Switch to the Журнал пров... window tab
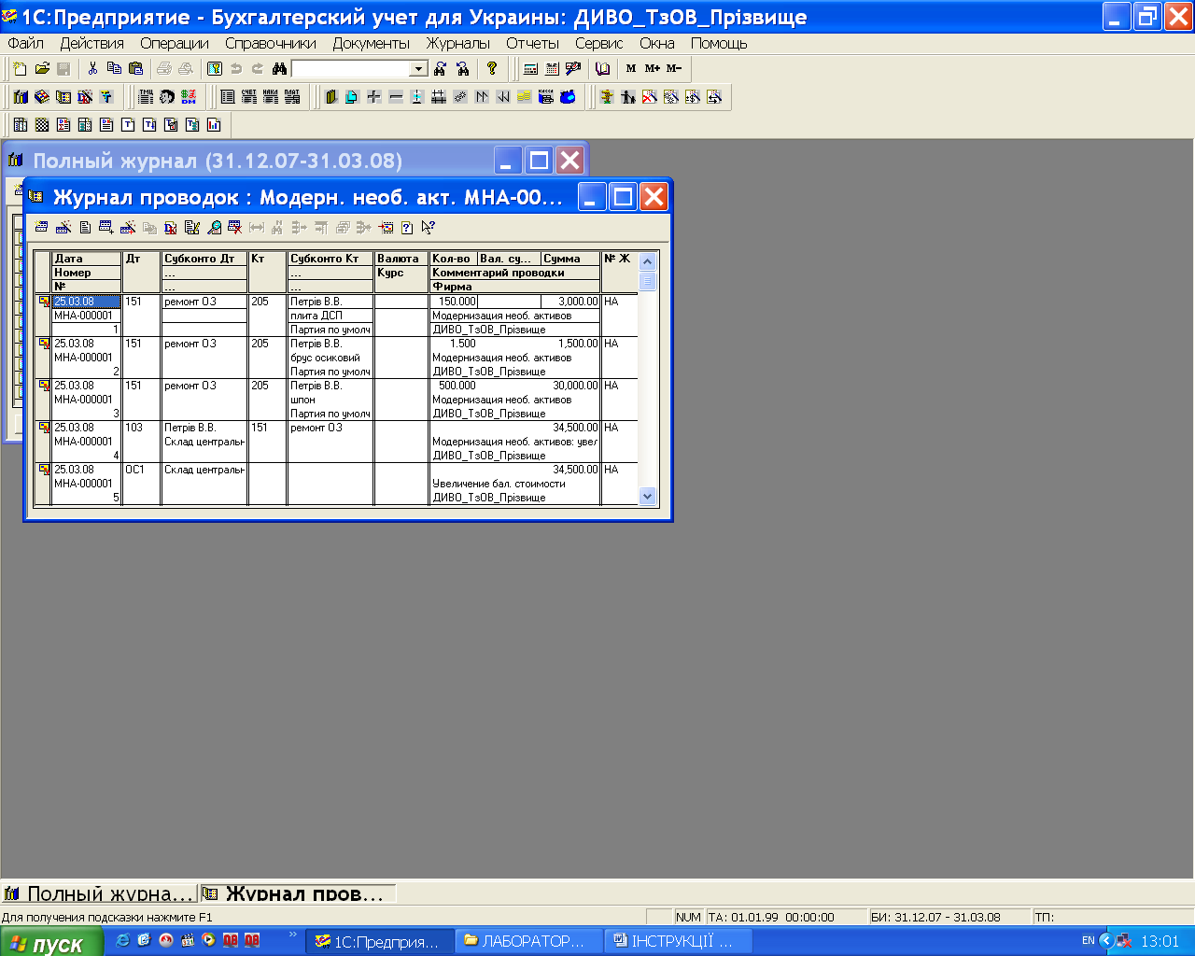The width and height of the screenshot is (1195, 956). [x=298, y=893]
